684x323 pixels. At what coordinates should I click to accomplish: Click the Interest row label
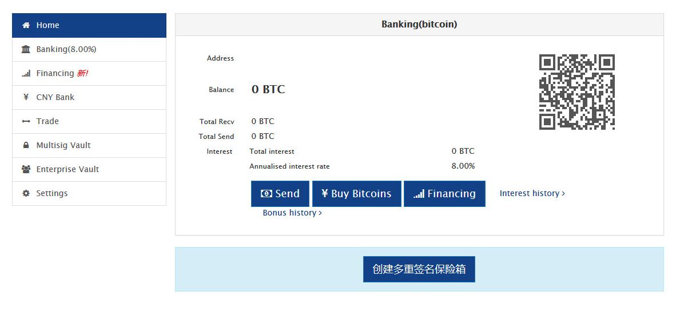[x=220, y=151]
